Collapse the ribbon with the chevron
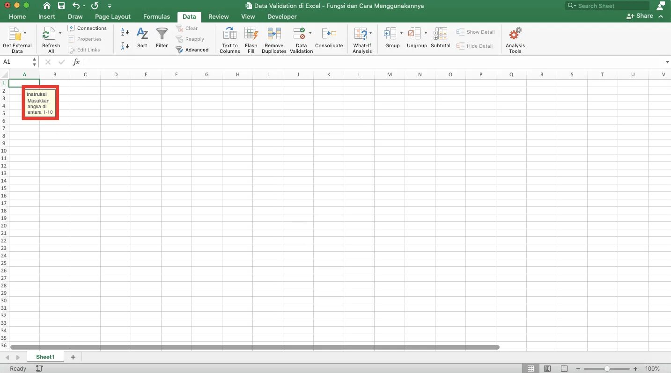 661,16
